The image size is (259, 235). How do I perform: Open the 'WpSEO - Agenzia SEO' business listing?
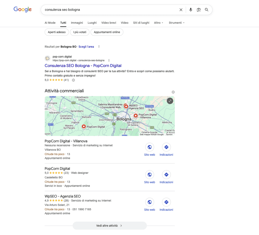tap(63, 196)
